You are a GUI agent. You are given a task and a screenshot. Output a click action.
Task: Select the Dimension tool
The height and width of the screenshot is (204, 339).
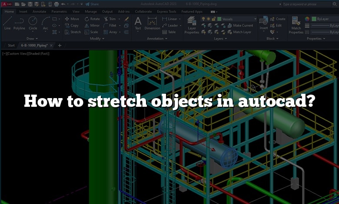tap(152, 23)
